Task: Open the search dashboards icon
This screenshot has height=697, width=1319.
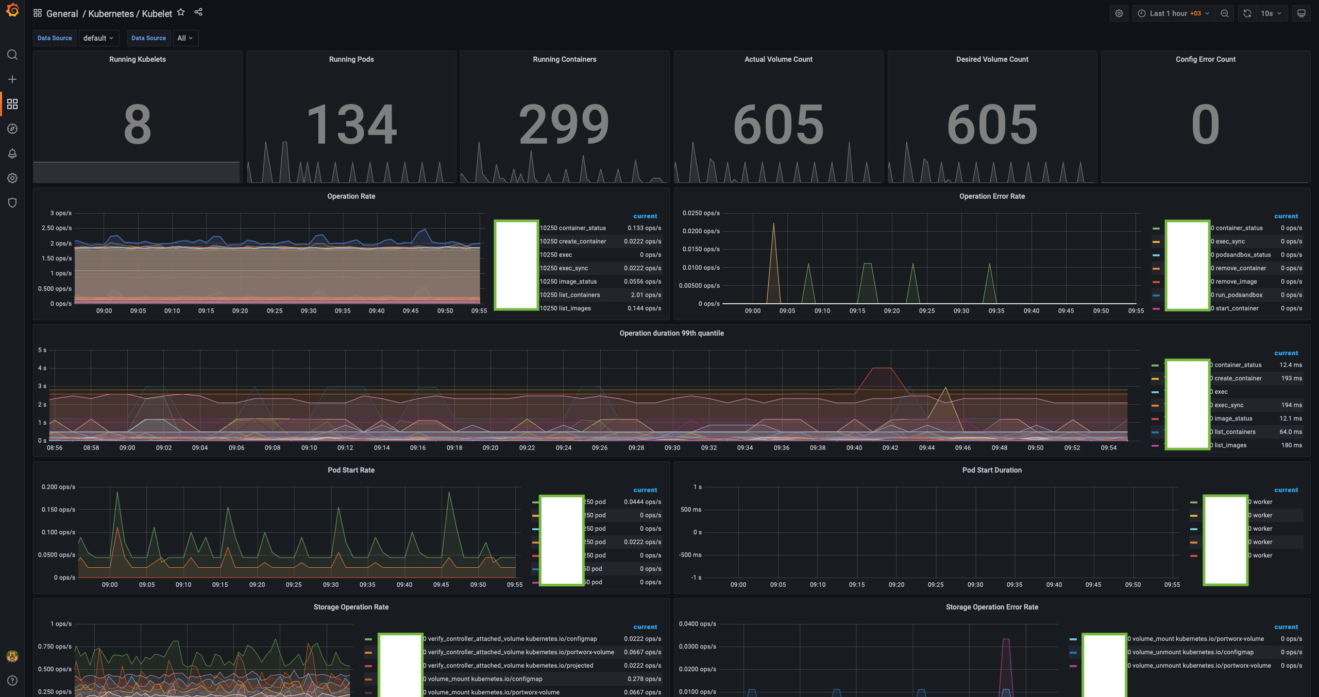Action: coord(12,55)
